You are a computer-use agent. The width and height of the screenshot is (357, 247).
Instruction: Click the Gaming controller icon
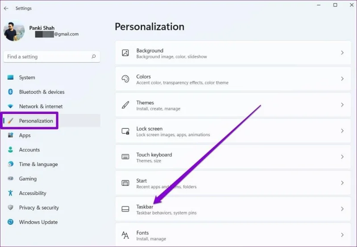10,178
